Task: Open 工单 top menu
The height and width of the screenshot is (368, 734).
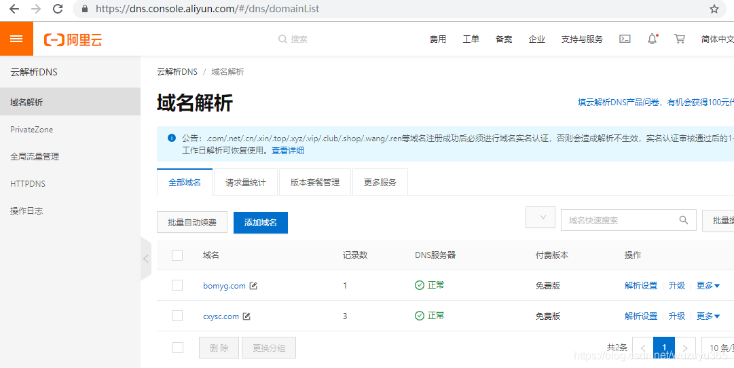Action: point(471,39)
